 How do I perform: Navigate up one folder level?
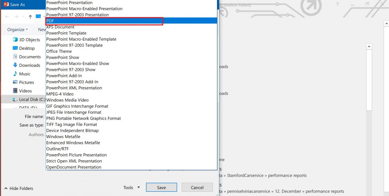[x=30, y=17]
